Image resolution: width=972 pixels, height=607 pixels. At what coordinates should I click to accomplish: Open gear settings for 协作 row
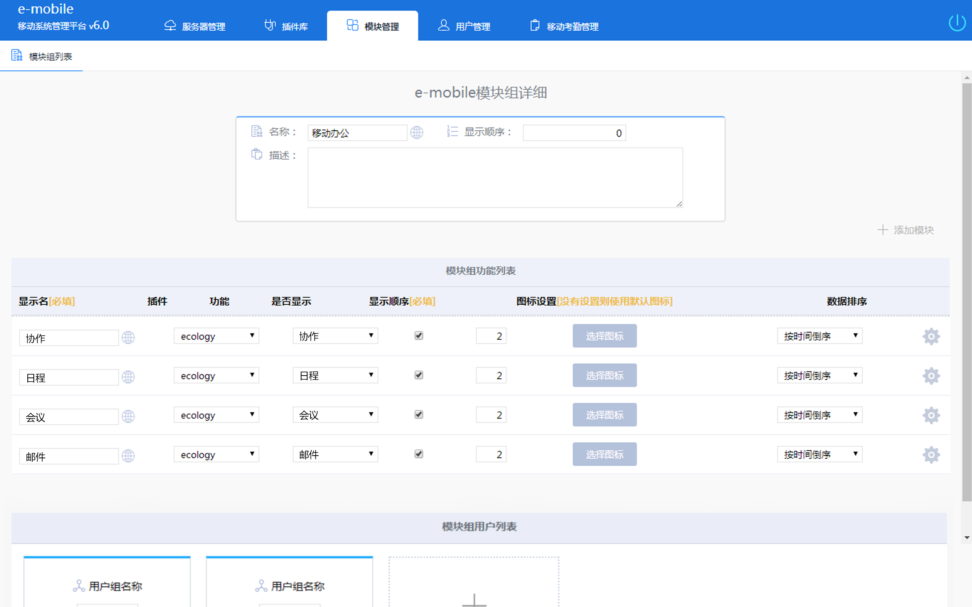931,337
